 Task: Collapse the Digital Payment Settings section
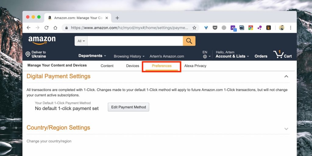coord(286,76)
